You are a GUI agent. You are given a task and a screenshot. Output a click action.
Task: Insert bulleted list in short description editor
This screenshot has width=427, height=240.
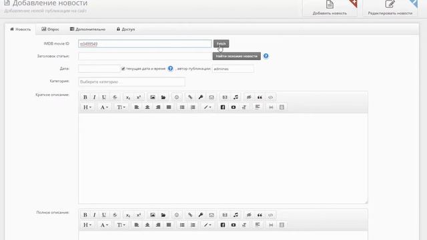point(182,107)
